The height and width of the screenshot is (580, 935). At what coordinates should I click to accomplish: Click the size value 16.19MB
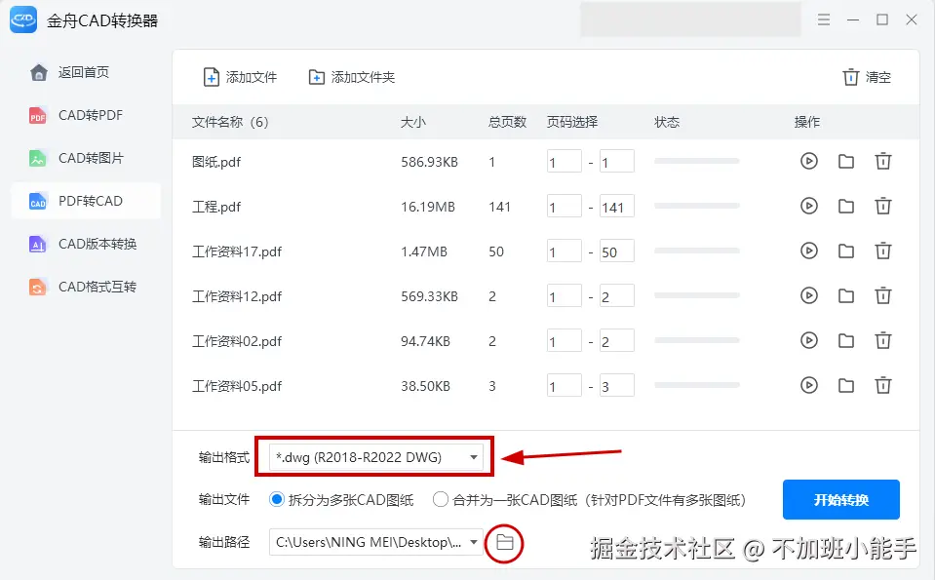coord(428,207)
